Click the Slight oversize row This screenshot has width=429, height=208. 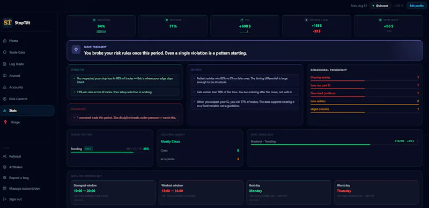[x=365, y=109]
